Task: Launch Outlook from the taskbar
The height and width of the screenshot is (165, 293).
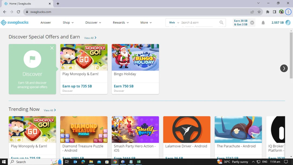Action: coord(75,162)
